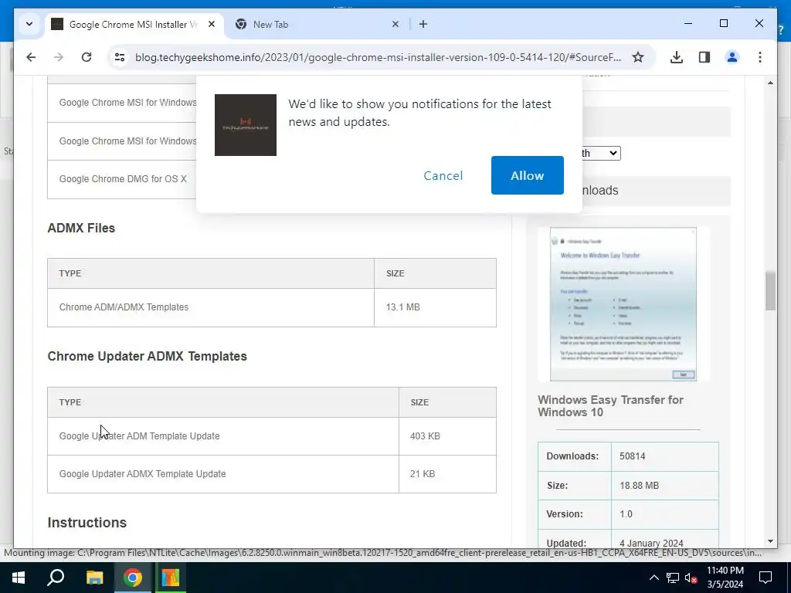Click the Instructions heading
The width and height of the screenshot is (791, 593).
point(87,523)
